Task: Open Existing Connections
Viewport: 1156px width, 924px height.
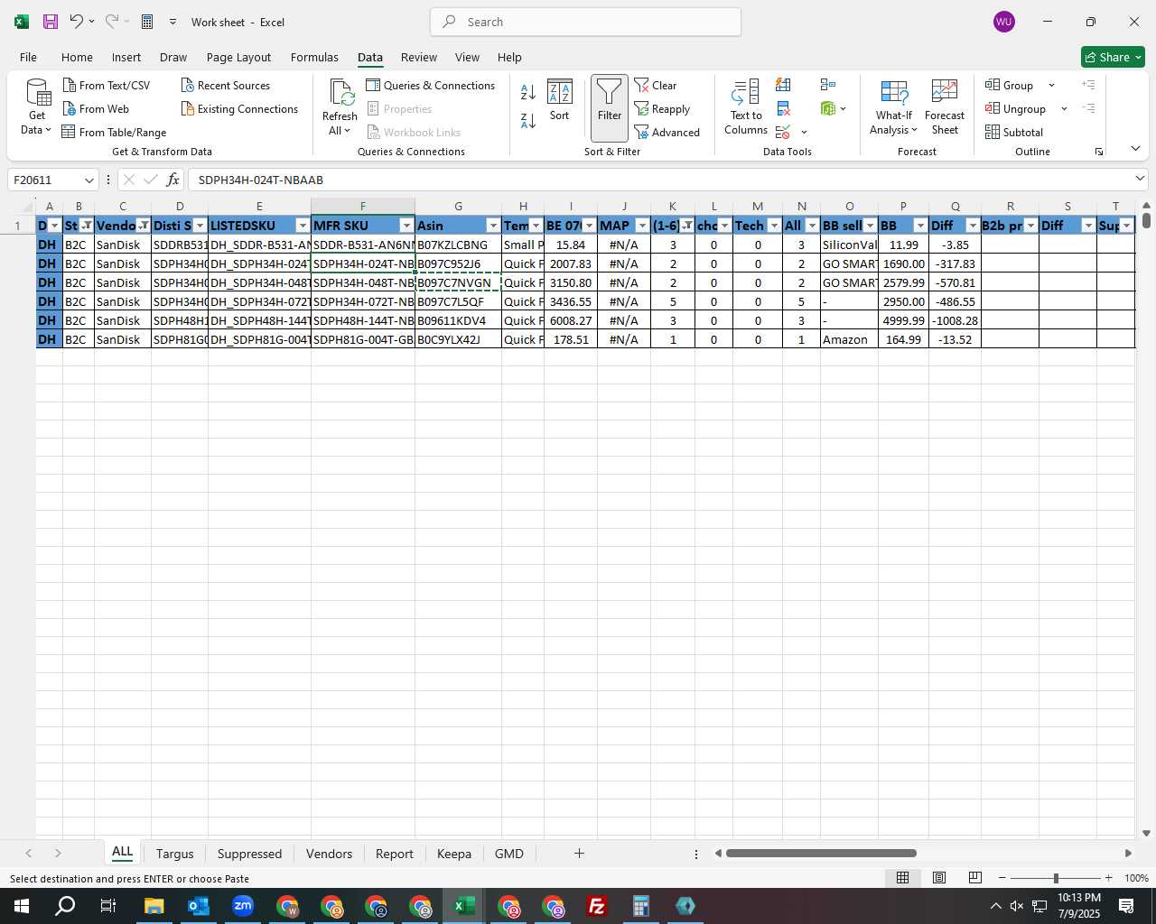Action: click(x=239, y=108)
